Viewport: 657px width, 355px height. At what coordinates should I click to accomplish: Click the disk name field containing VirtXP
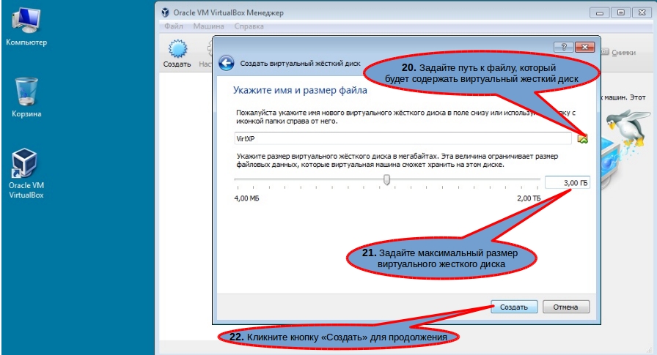pyautogui.click(x=403, y=138)
